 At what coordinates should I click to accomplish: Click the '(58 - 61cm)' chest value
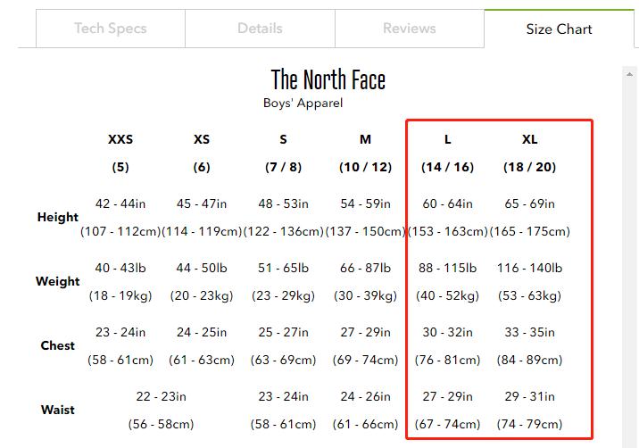120,360
